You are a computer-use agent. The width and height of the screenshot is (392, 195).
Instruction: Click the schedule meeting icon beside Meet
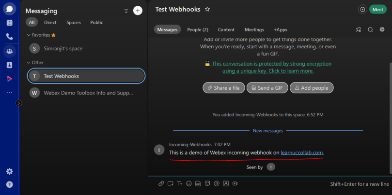362,10
